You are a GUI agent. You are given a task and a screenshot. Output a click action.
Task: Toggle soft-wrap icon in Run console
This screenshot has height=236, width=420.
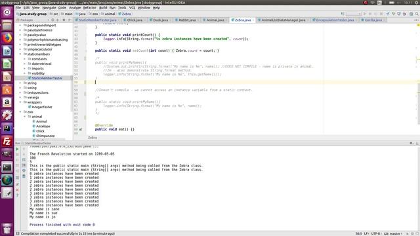point(24,160)
